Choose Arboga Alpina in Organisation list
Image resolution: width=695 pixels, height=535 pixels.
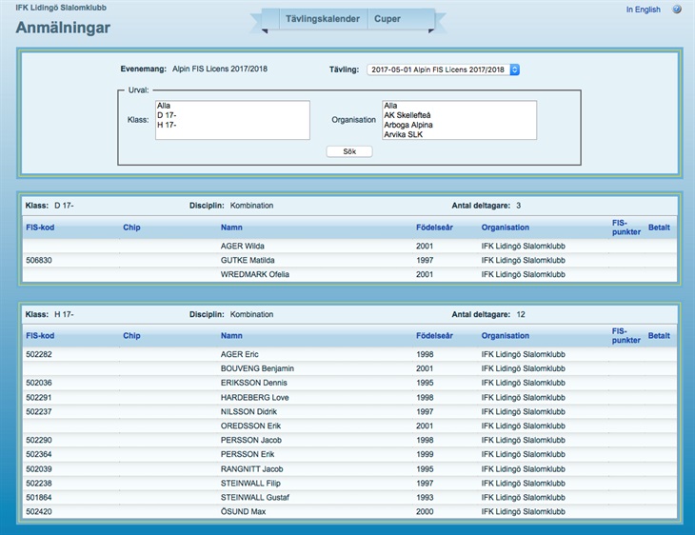tap(459, 125)
